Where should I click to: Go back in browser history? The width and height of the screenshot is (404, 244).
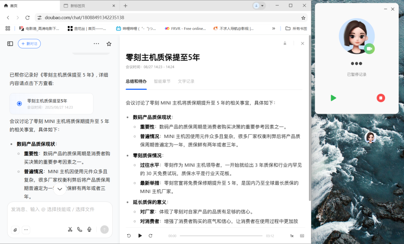8,18
